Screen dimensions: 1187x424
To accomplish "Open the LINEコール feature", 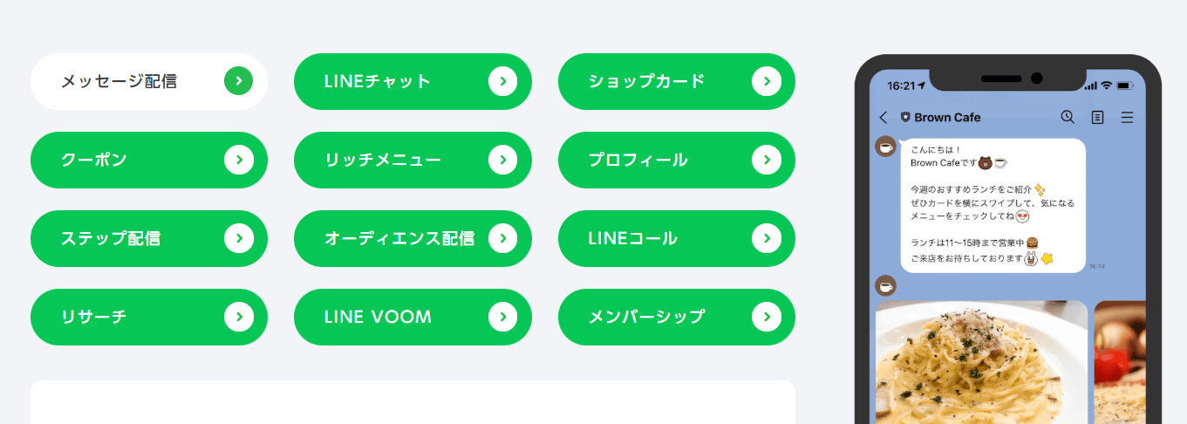I will point(677,238).
